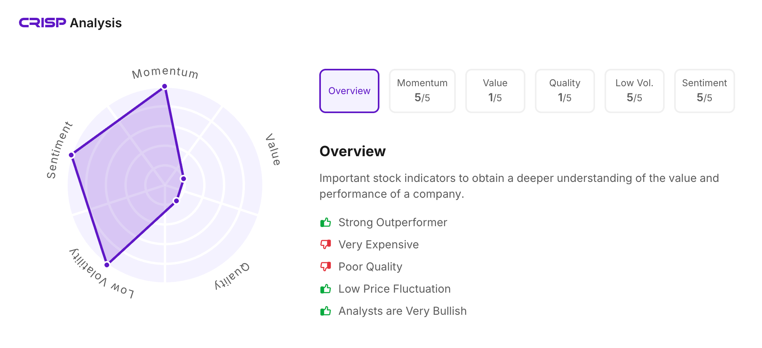Switch to the Value 1/5 tab
This screenshot has height=348, width=762.
[495, 91]
